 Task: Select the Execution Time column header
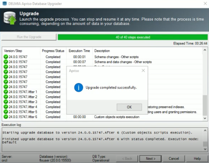click(x=79, y=51)
